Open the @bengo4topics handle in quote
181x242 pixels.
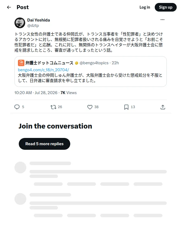pyautogui.click(x=94, y=63)
